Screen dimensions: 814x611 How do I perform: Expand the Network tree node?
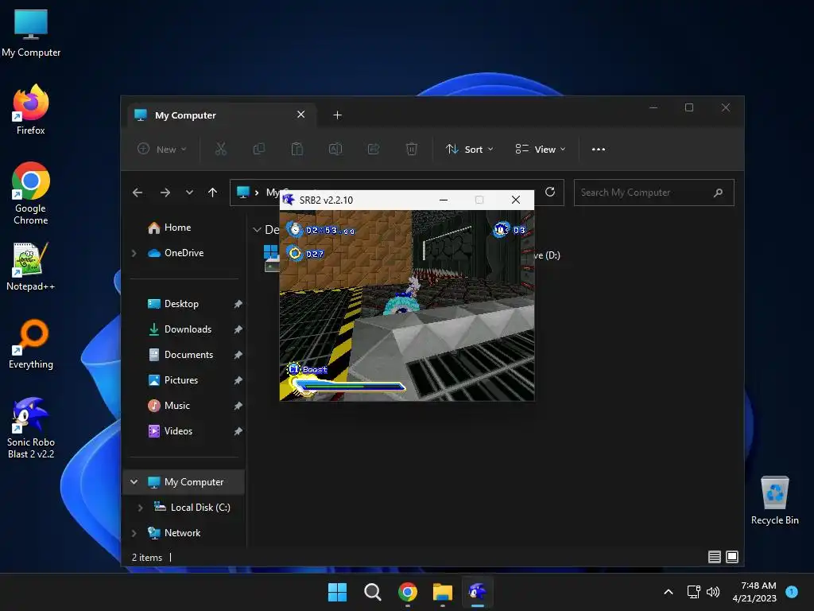coord(134,533)
